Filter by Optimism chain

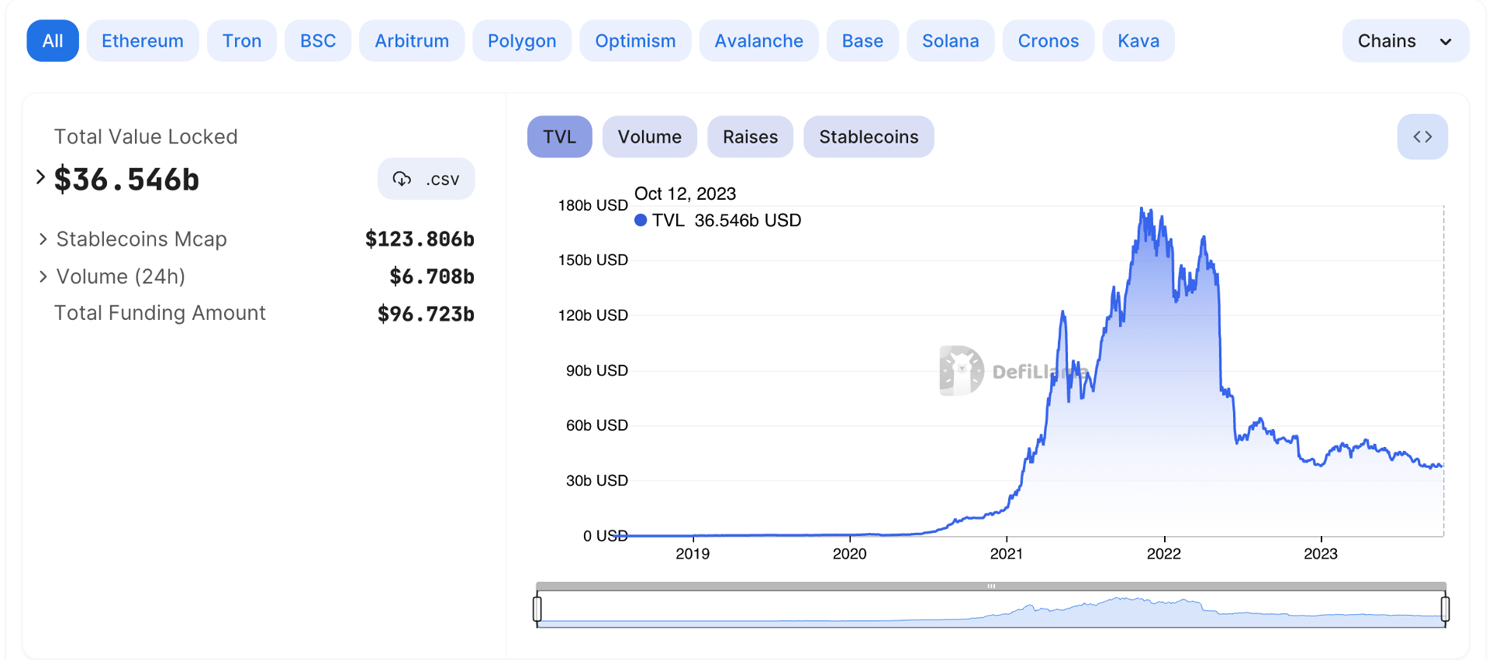coord(635,41)
